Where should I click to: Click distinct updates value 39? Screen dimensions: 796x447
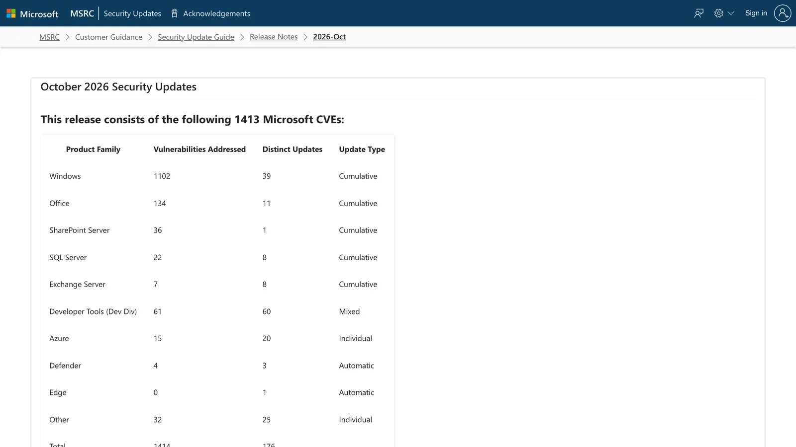click(x=267, y=176)
